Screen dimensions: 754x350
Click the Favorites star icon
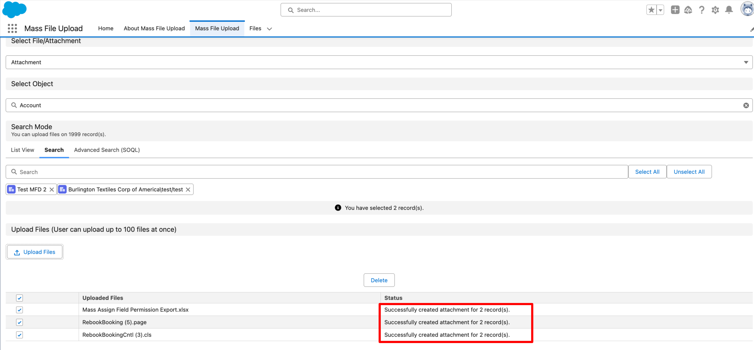[x=651, y=10]
